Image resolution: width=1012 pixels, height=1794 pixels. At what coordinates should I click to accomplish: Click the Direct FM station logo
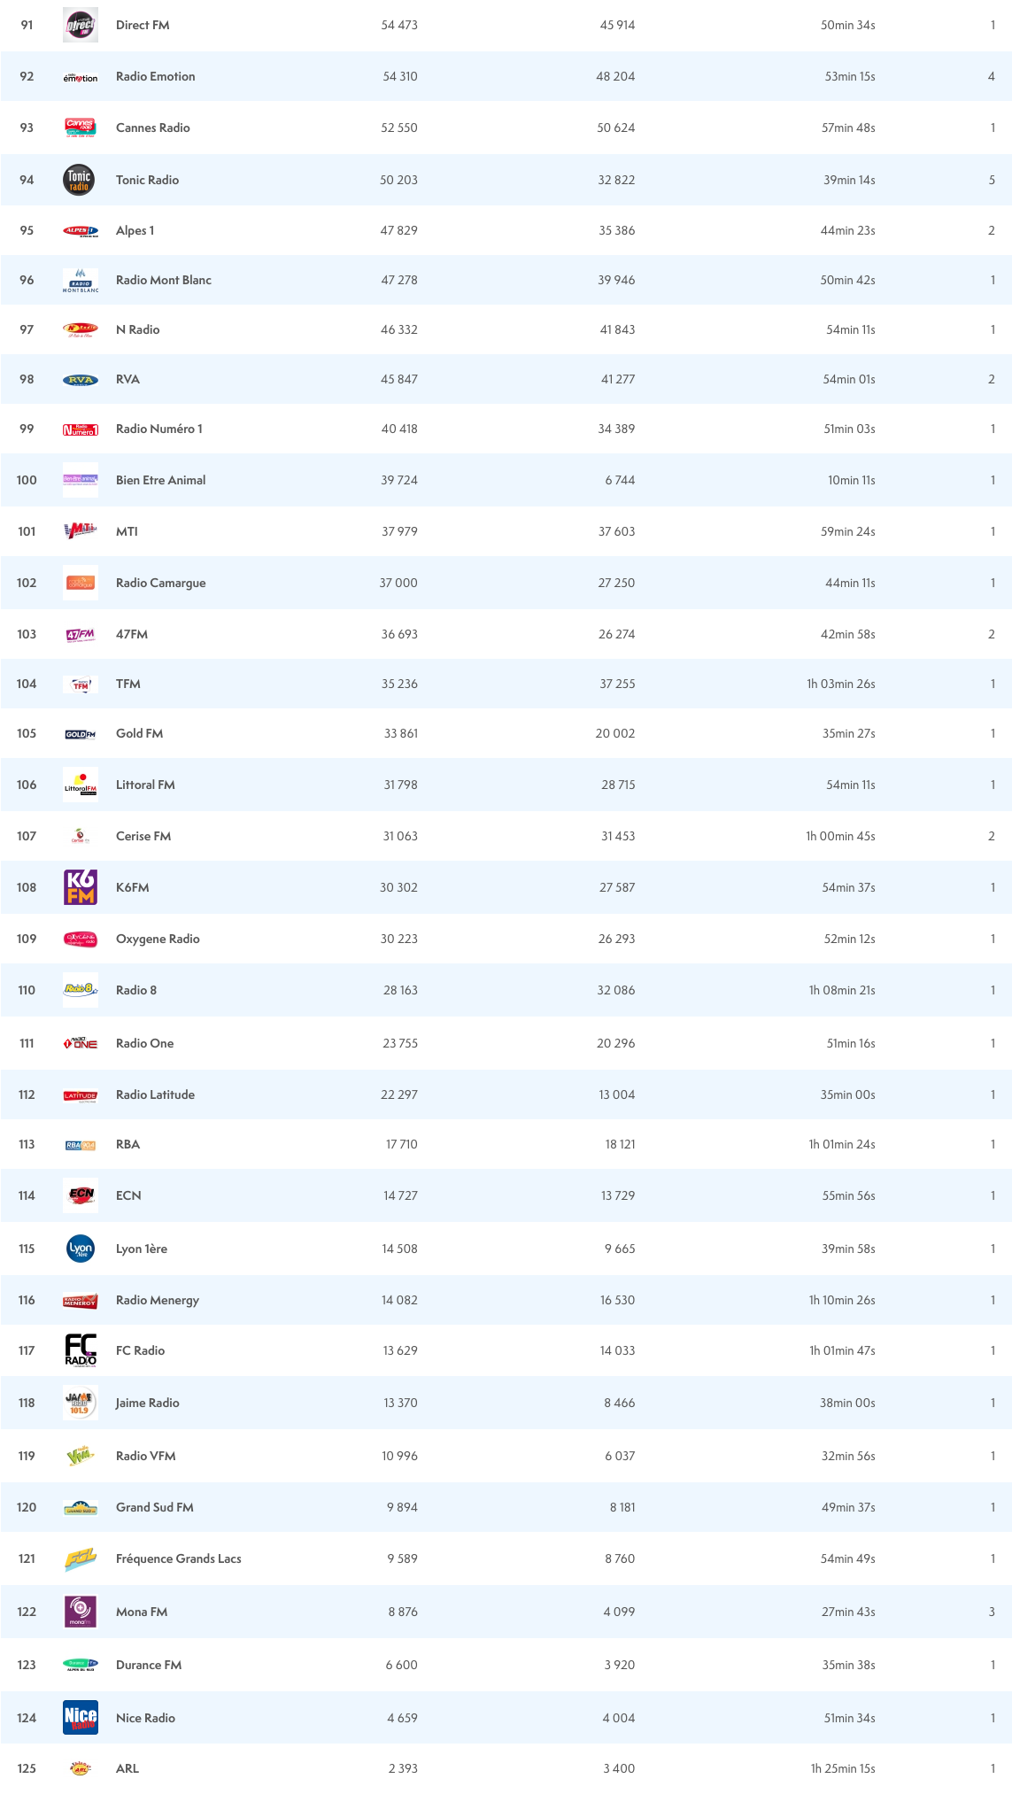[80, 26]
